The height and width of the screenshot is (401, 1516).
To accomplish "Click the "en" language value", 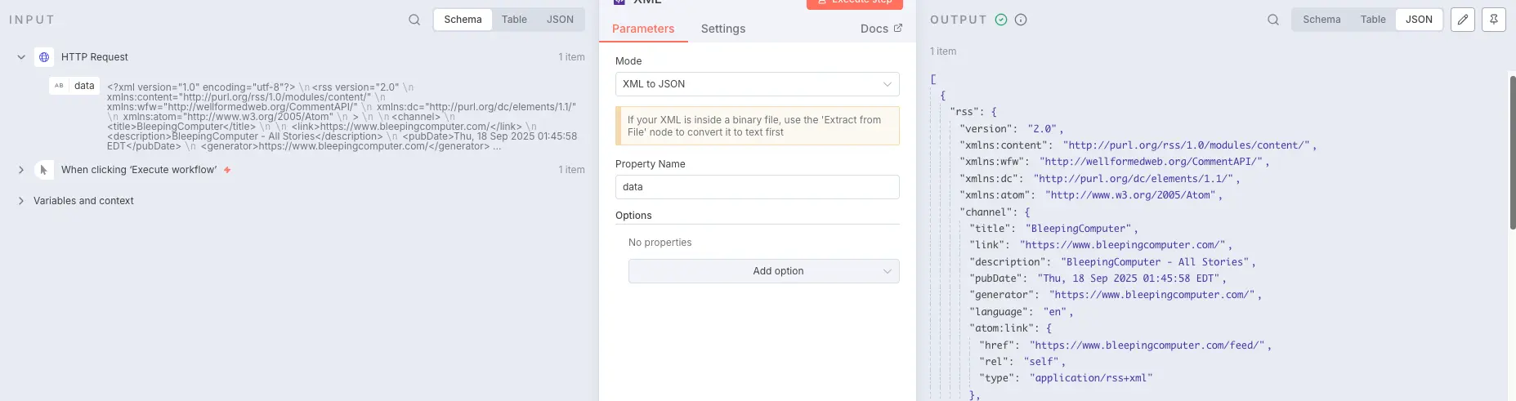I will [1055, 312].
